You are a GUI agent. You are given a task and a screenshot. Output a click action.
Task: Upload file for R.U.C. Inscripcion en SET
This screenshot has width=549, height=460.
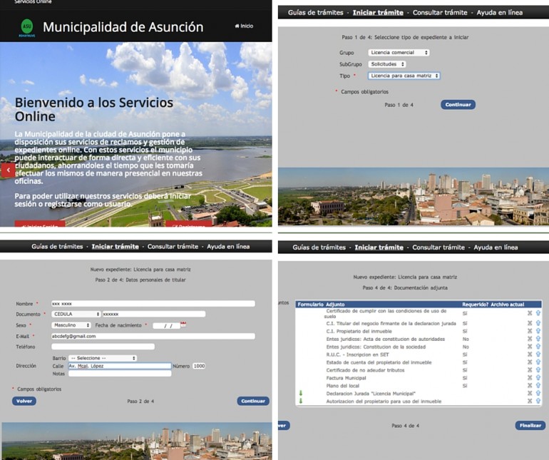pos(538,354)
